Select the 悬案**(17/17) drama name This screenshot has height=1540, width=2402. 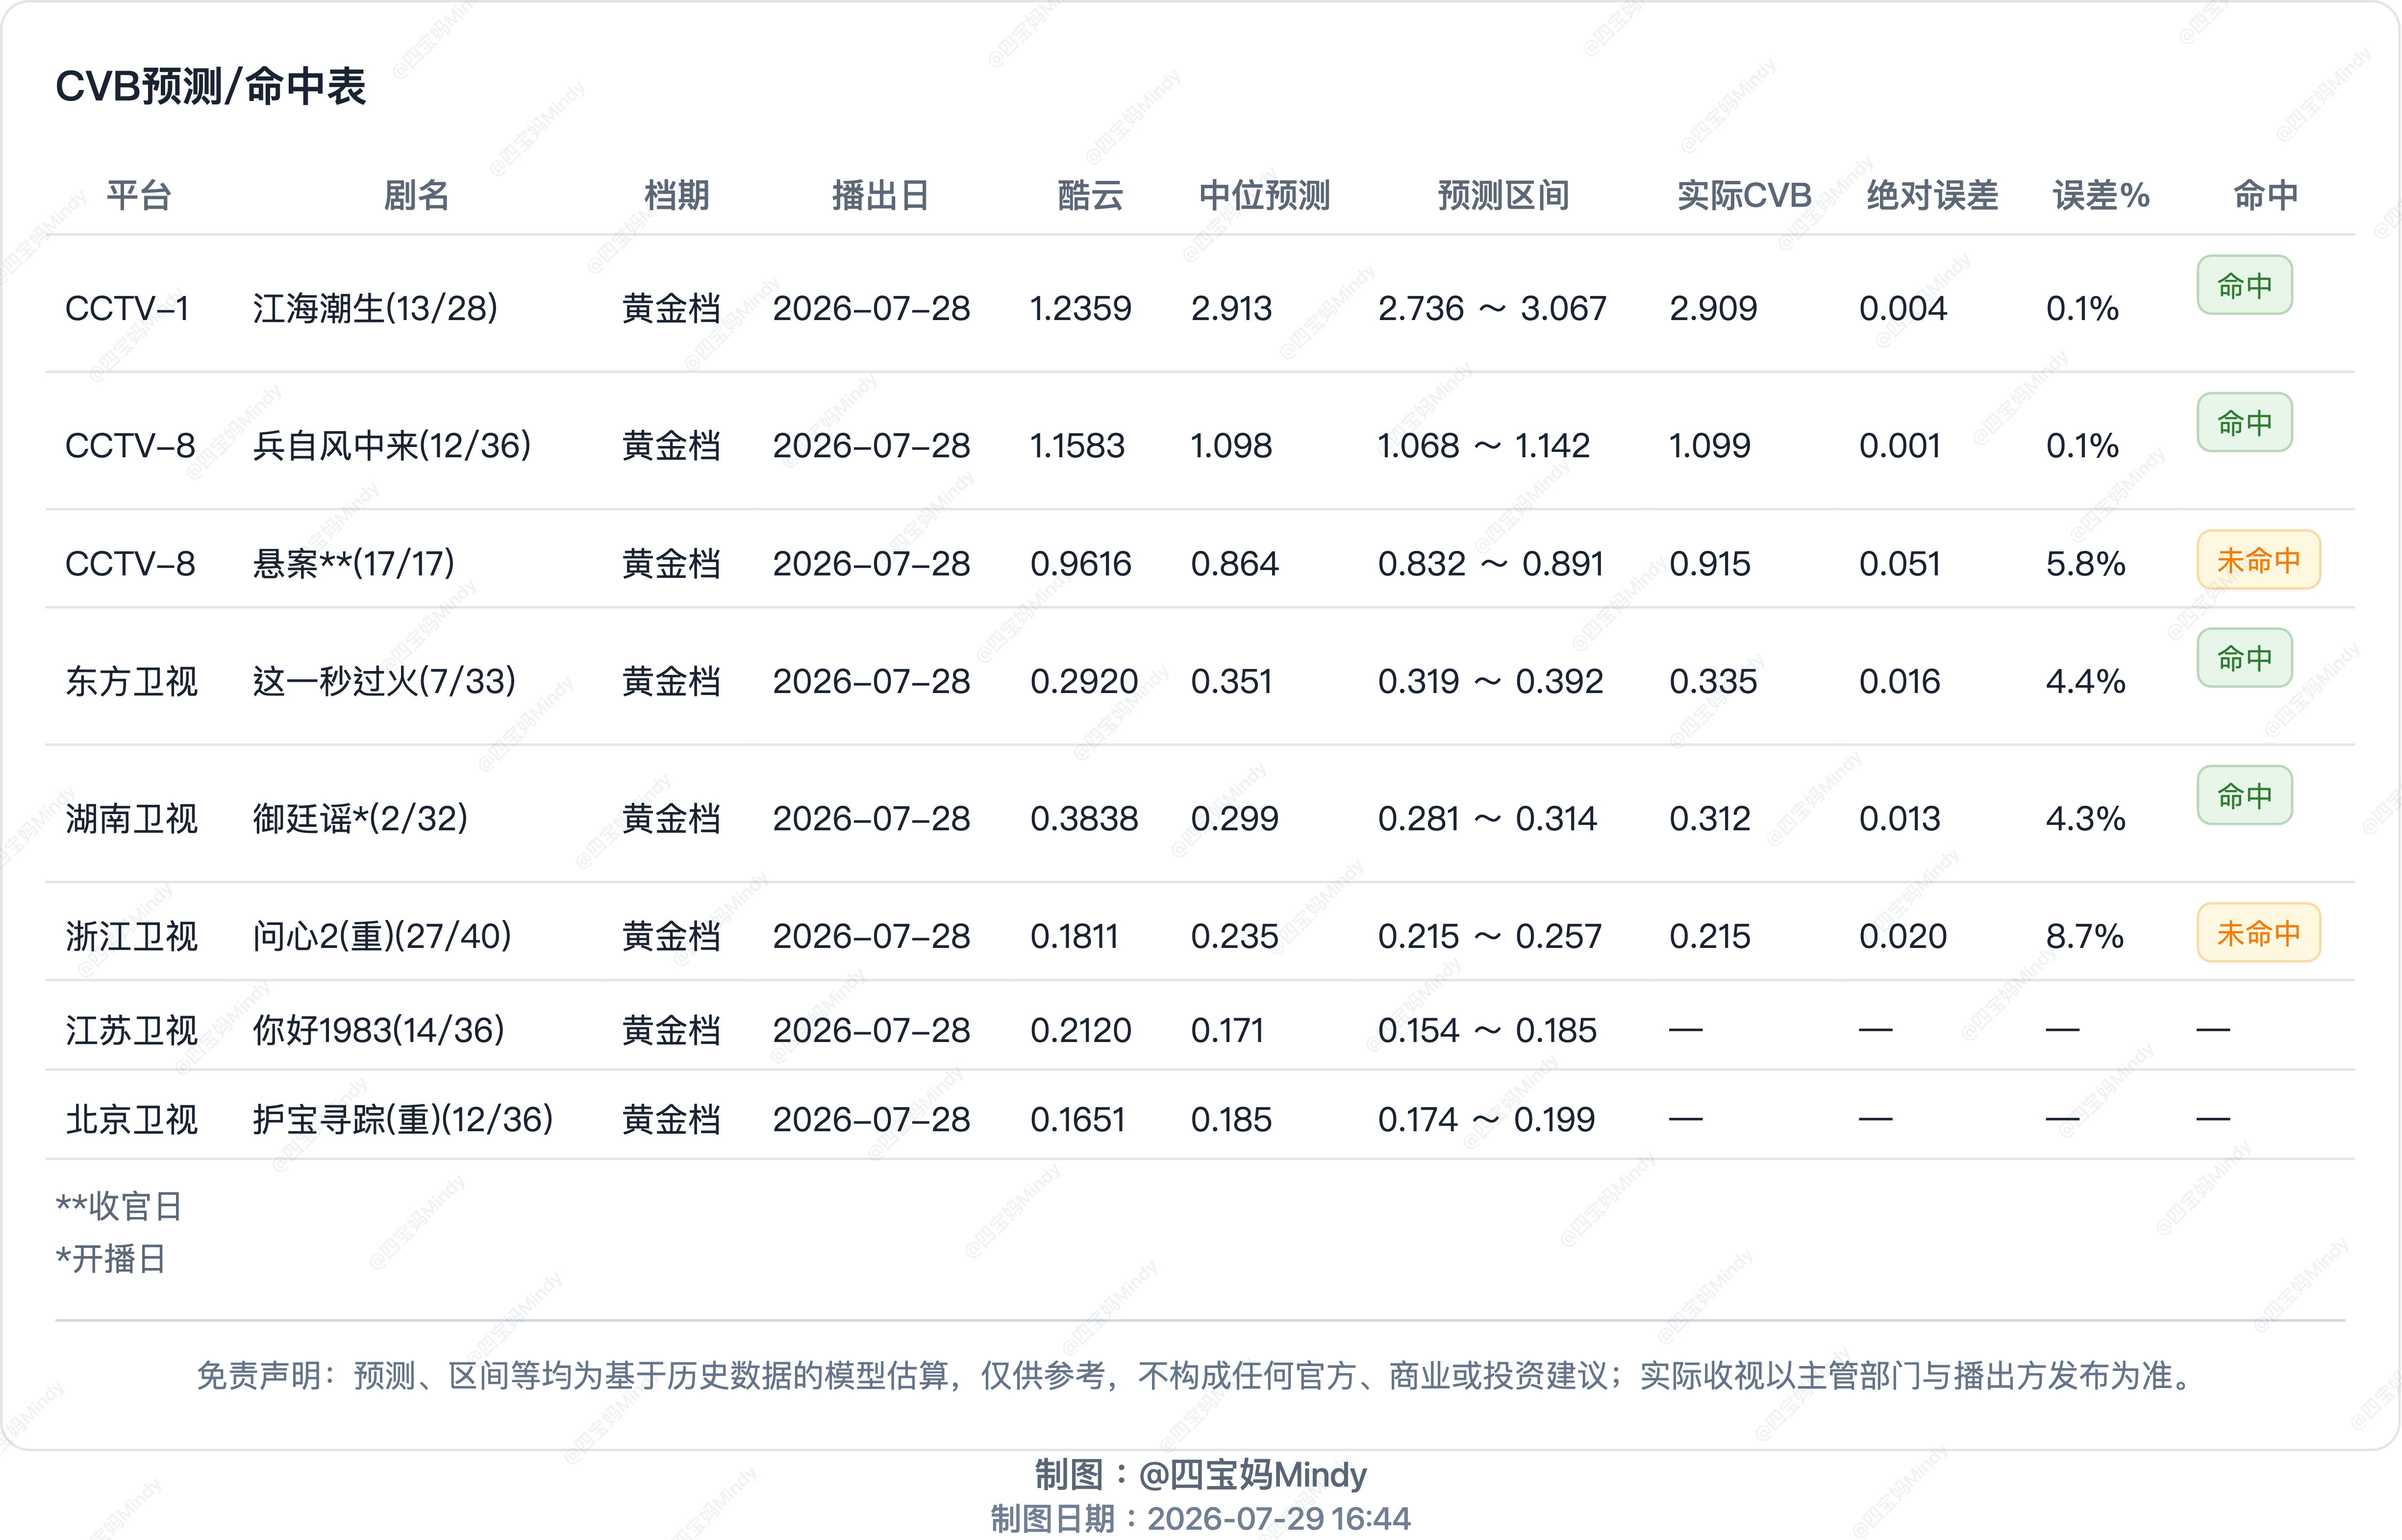(x=353, y=563)
